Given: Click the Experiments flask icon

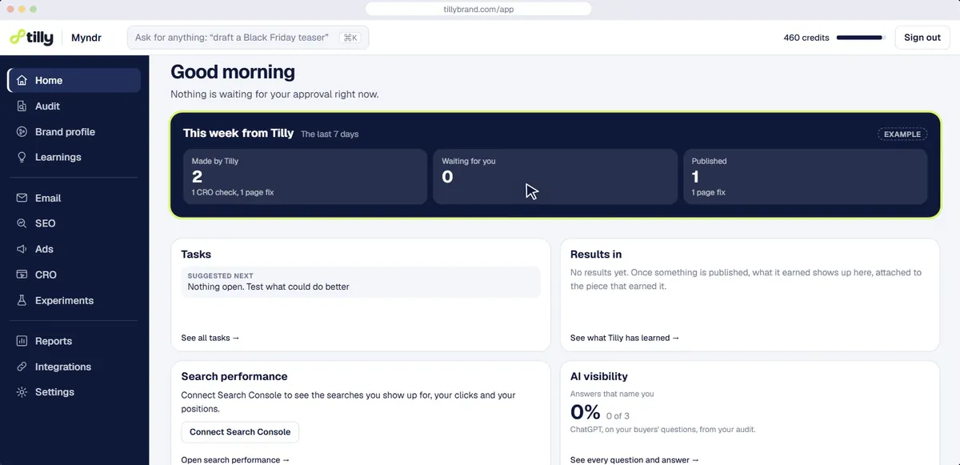Looking at the screenshot, I should (22, 300).
